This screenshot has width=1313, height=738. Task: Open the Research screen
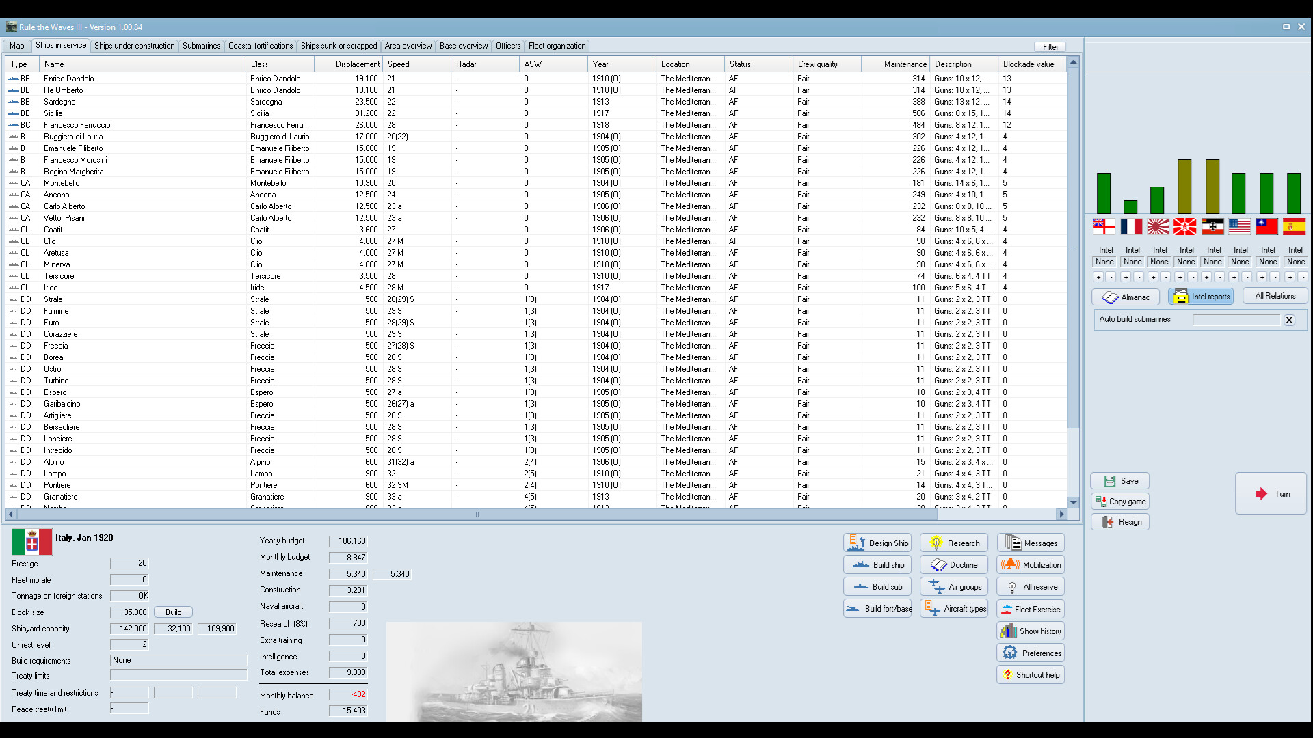(x=954, y=543)
